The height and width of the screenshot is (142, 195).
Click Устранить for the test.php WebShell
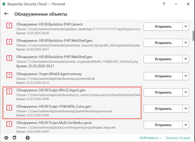click(163, 43)
